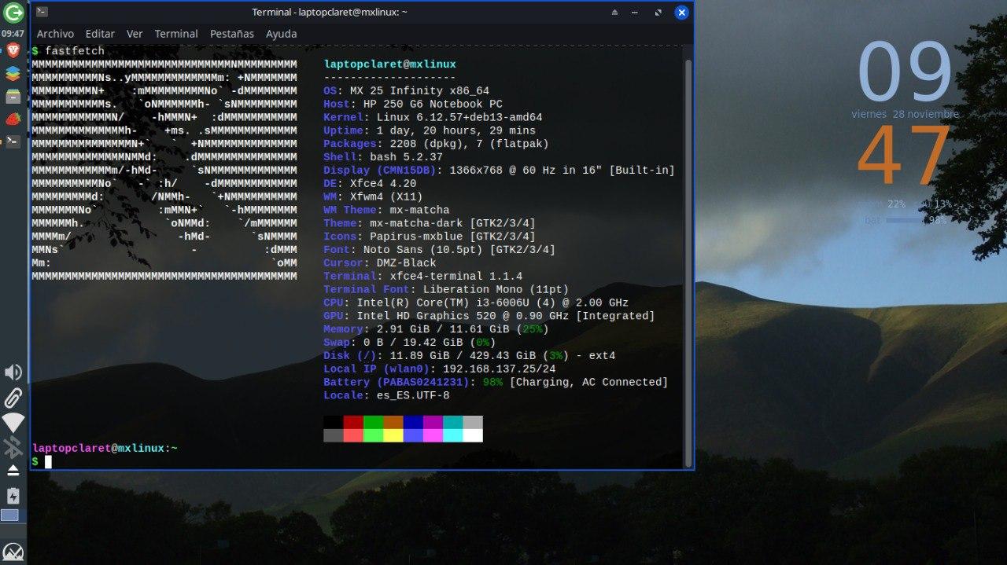
Task: Open the layered-stack app launcher icon
Action: pos(13,74)
